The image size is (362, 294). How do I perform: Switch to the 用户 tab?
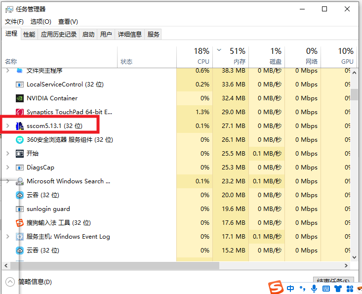tap(106, 35)
